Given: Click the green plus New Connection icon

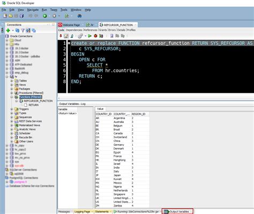Looking at the screenshot, I should (8, 30).
